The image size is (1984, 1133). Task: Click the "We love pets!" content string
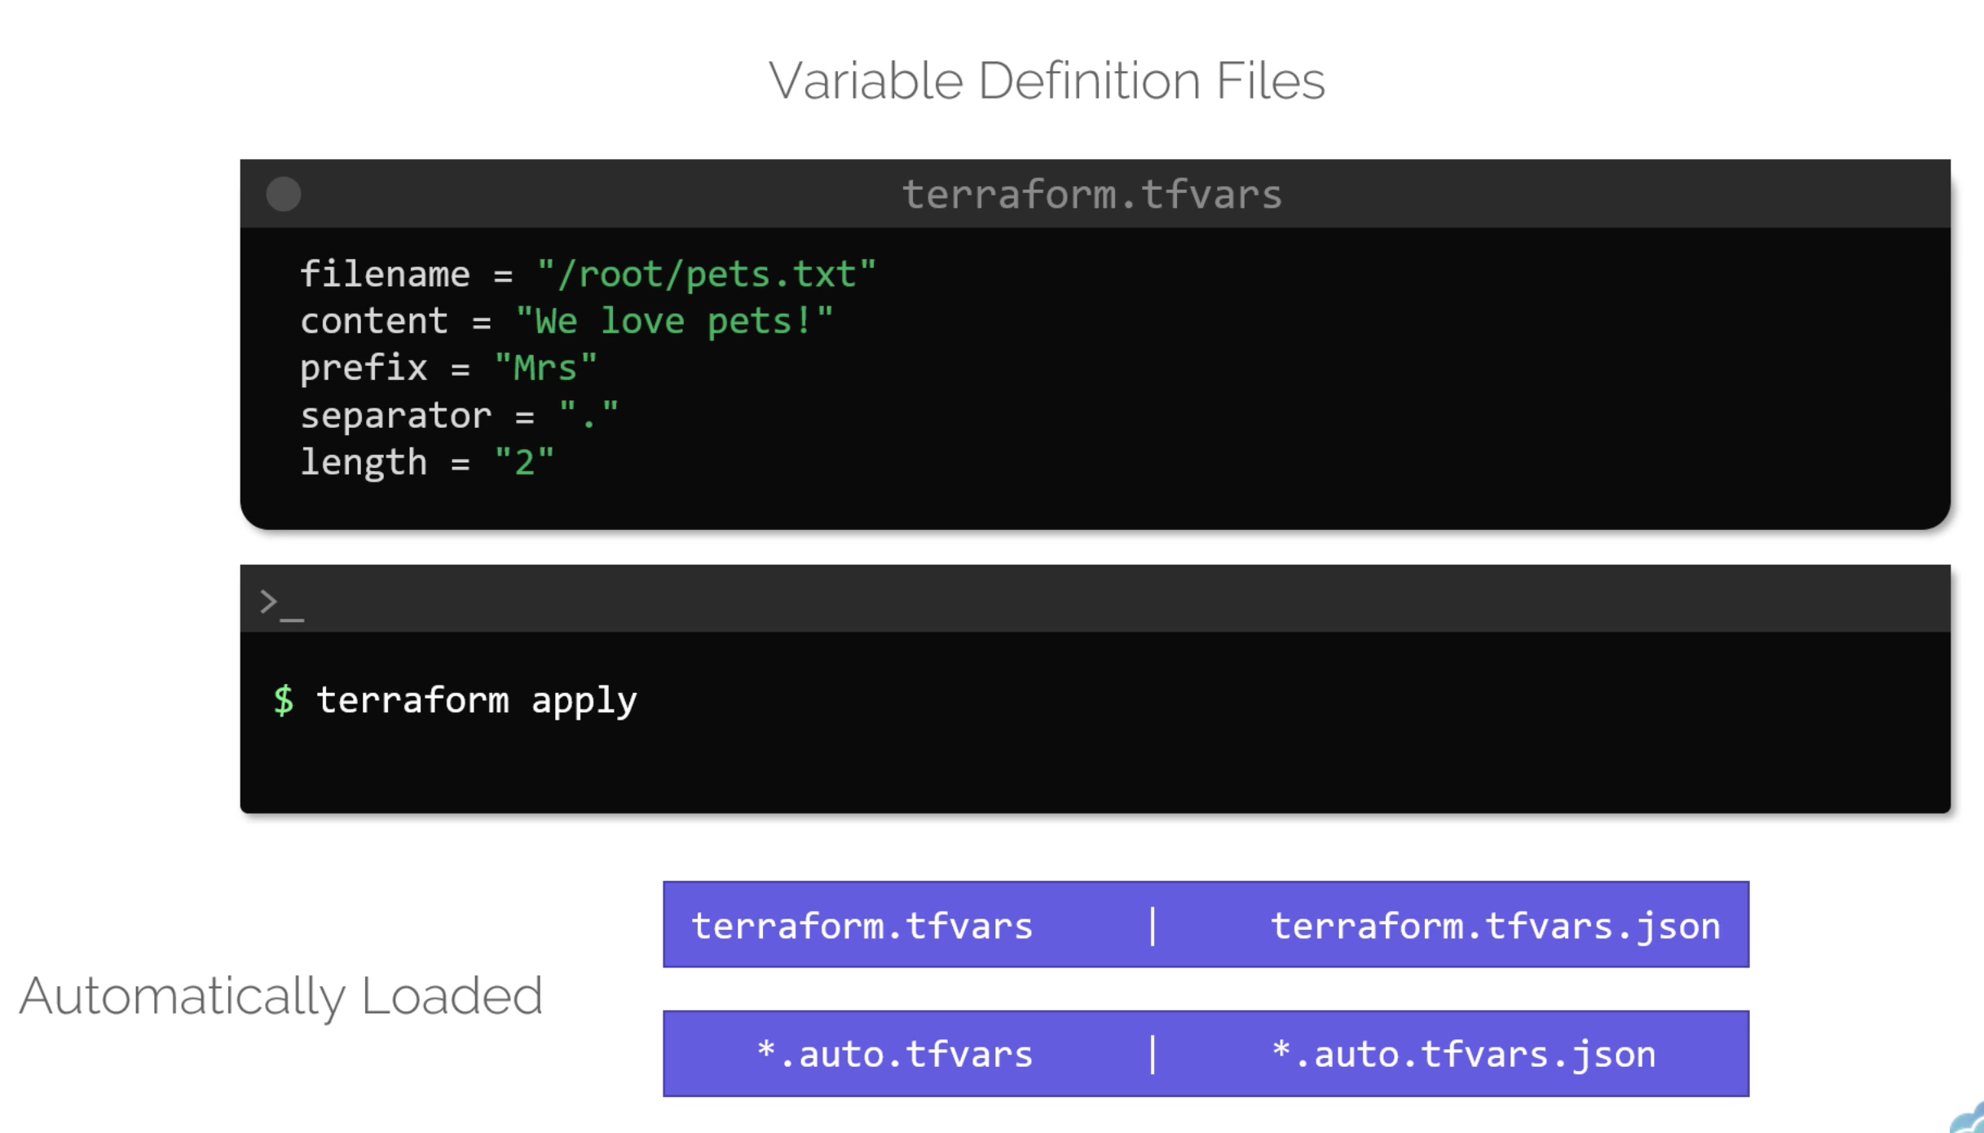click(x=674, y=321)
